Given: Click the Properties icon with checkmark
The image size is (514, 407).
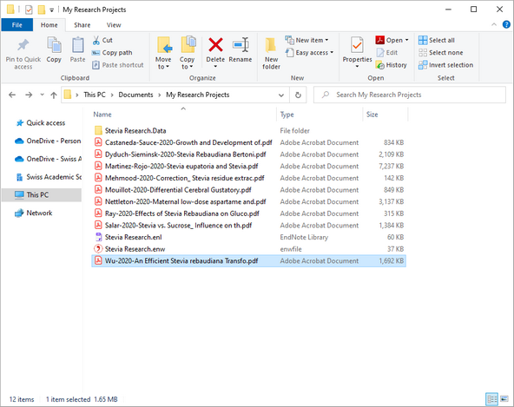Looking at the screenshot, I should point(357,45).
